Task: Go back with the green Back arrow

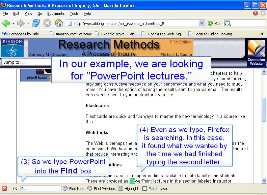Action: tap(6, 23)
